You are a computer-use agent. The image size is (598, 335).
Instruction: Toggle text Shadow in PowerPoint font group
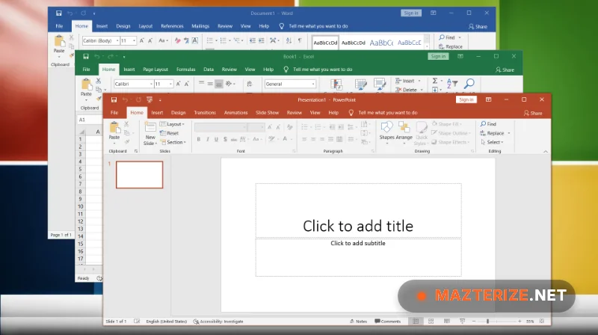coord(225,139)
